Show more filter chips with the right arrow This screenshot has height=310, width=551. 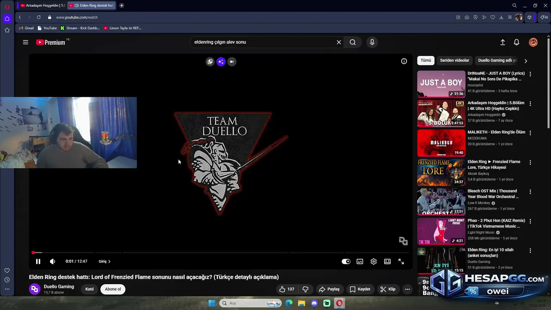tap(526, 61)
